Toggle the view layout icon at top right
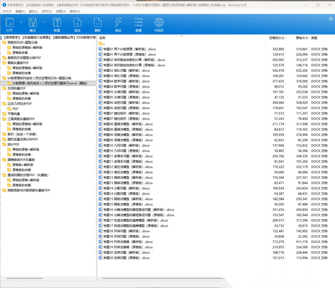The height and width of the screenshot is (288, 335). click(x=331, y=19)
